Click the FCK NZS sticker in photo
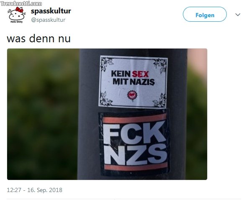Screen dimensions: 244x200 click(x=135, y=143)
